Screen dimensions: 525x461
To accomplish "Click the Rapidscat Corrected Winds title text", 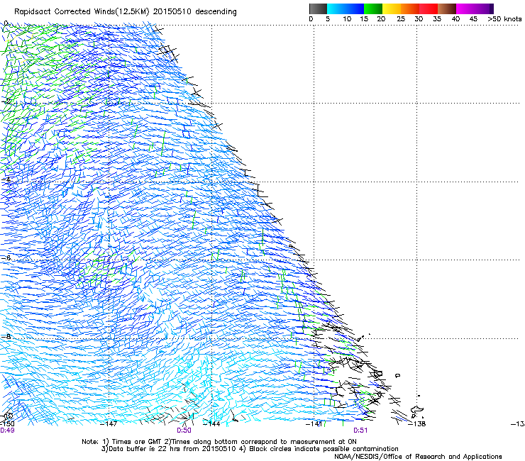I will pyautogui.click(x=126, y=12).
